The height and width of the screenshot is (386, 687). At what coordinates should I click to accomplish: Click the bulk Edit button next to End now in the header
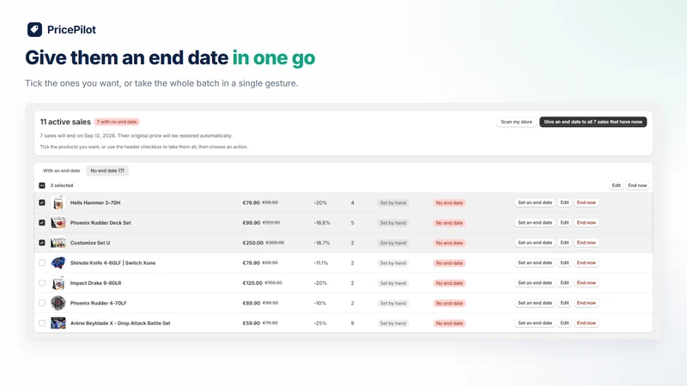click(616, 185)
